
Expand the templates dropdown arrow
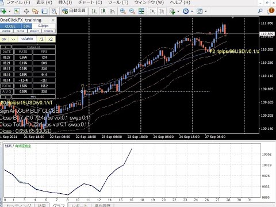click(206, 11)
